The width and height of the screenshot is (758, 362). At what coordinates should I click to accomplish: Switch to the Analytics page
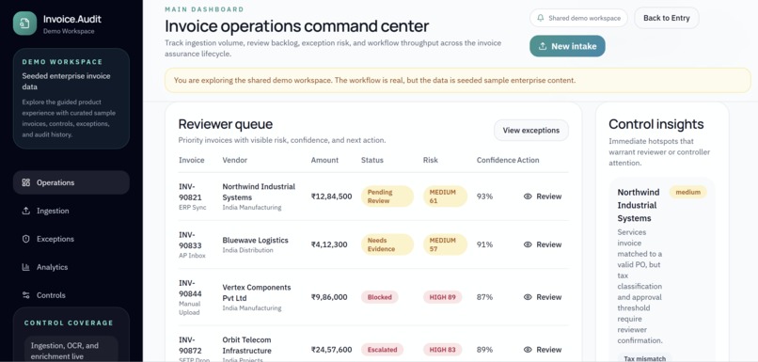tap(71, 267)
